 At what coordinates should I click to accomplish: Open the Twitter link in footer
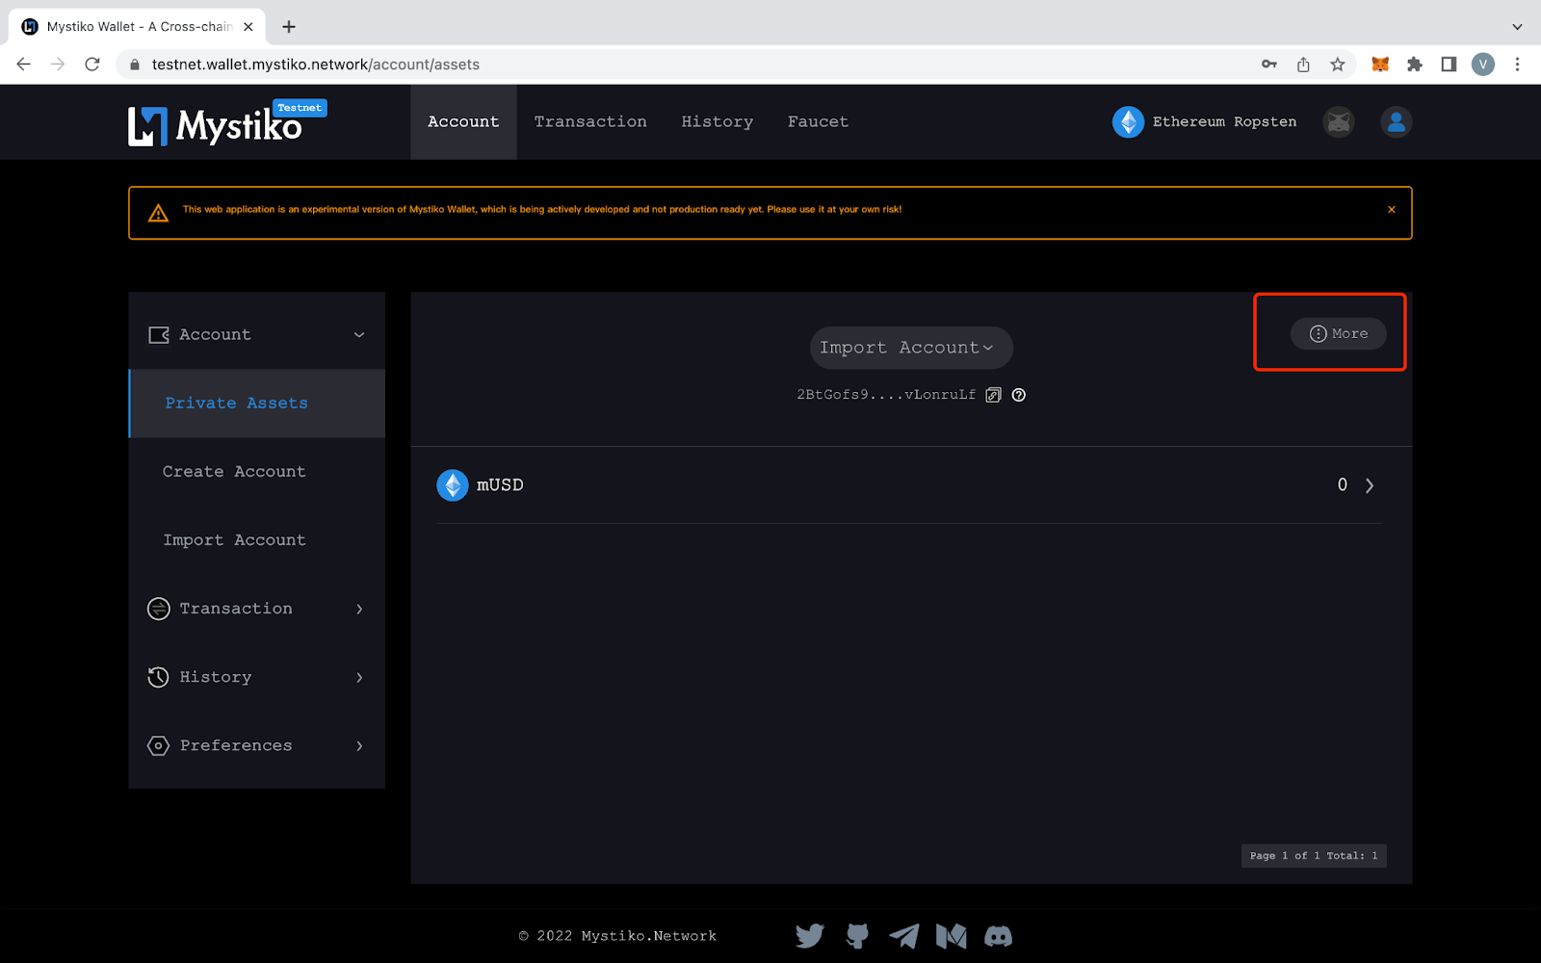coord(810,936)
